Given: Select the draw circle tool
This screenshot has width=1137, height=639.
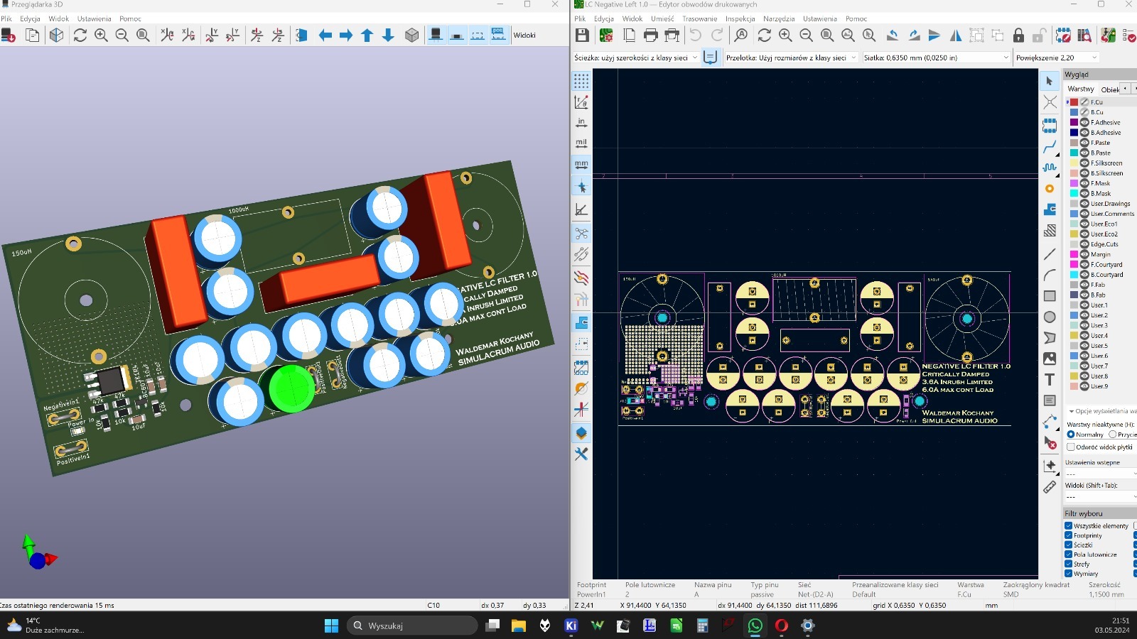Looking at the screenshot, I should point(1050,317).
